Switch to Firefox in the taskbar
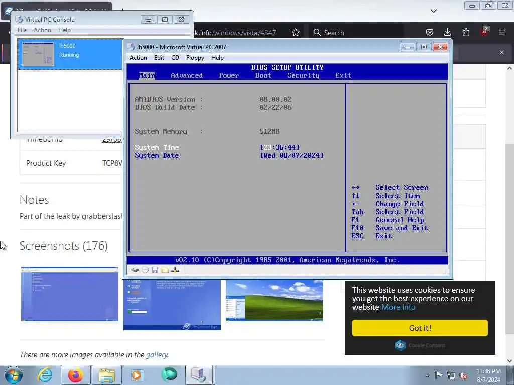The height and width of the screenshot is (385, 514). [75, 375]
